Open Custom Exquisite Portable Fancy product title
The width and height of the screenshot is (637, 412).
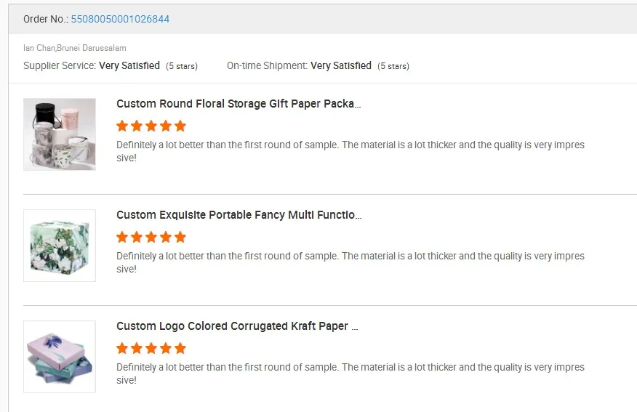[x=239, y=215]
